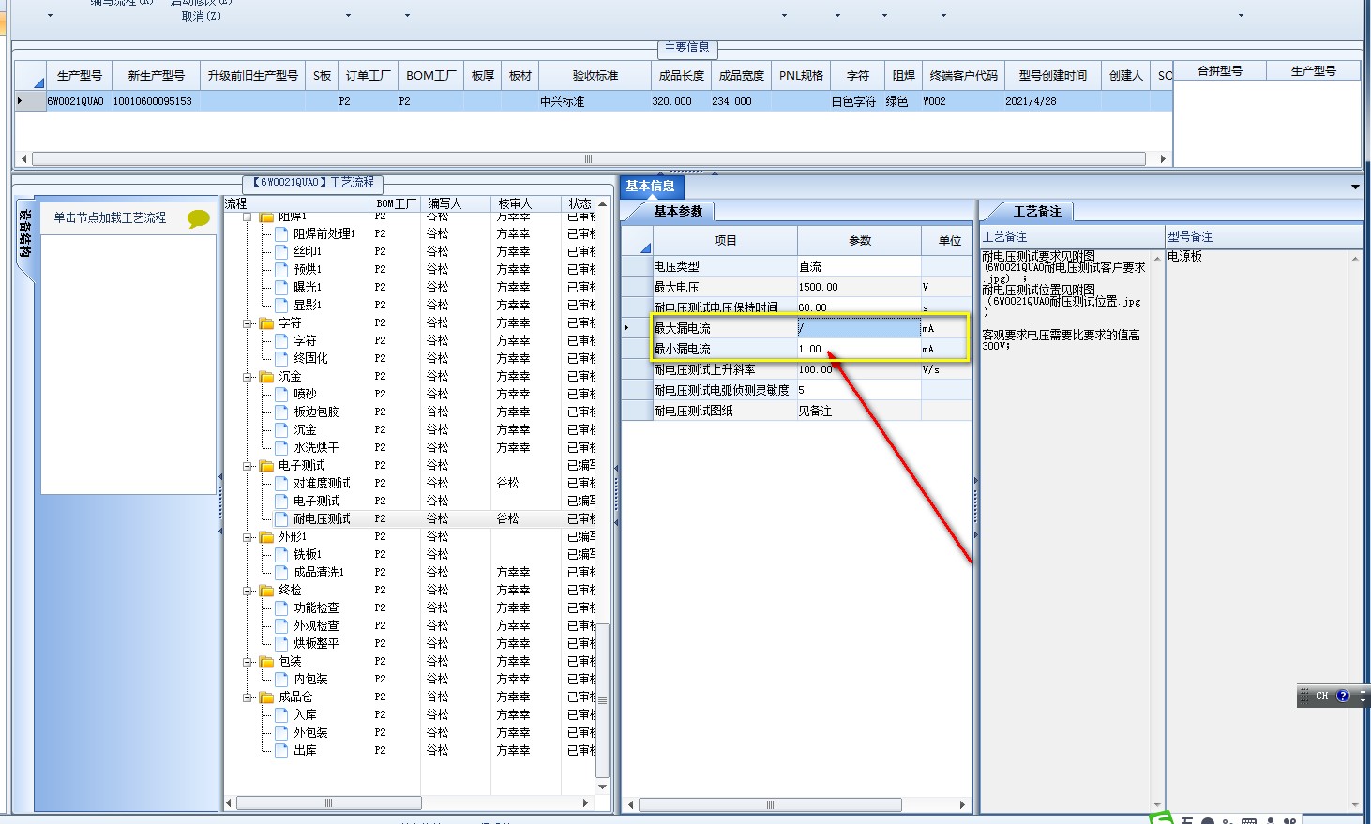Click the folder icon of 外形1 group
1371x824 pixels.
pos(266,537)
